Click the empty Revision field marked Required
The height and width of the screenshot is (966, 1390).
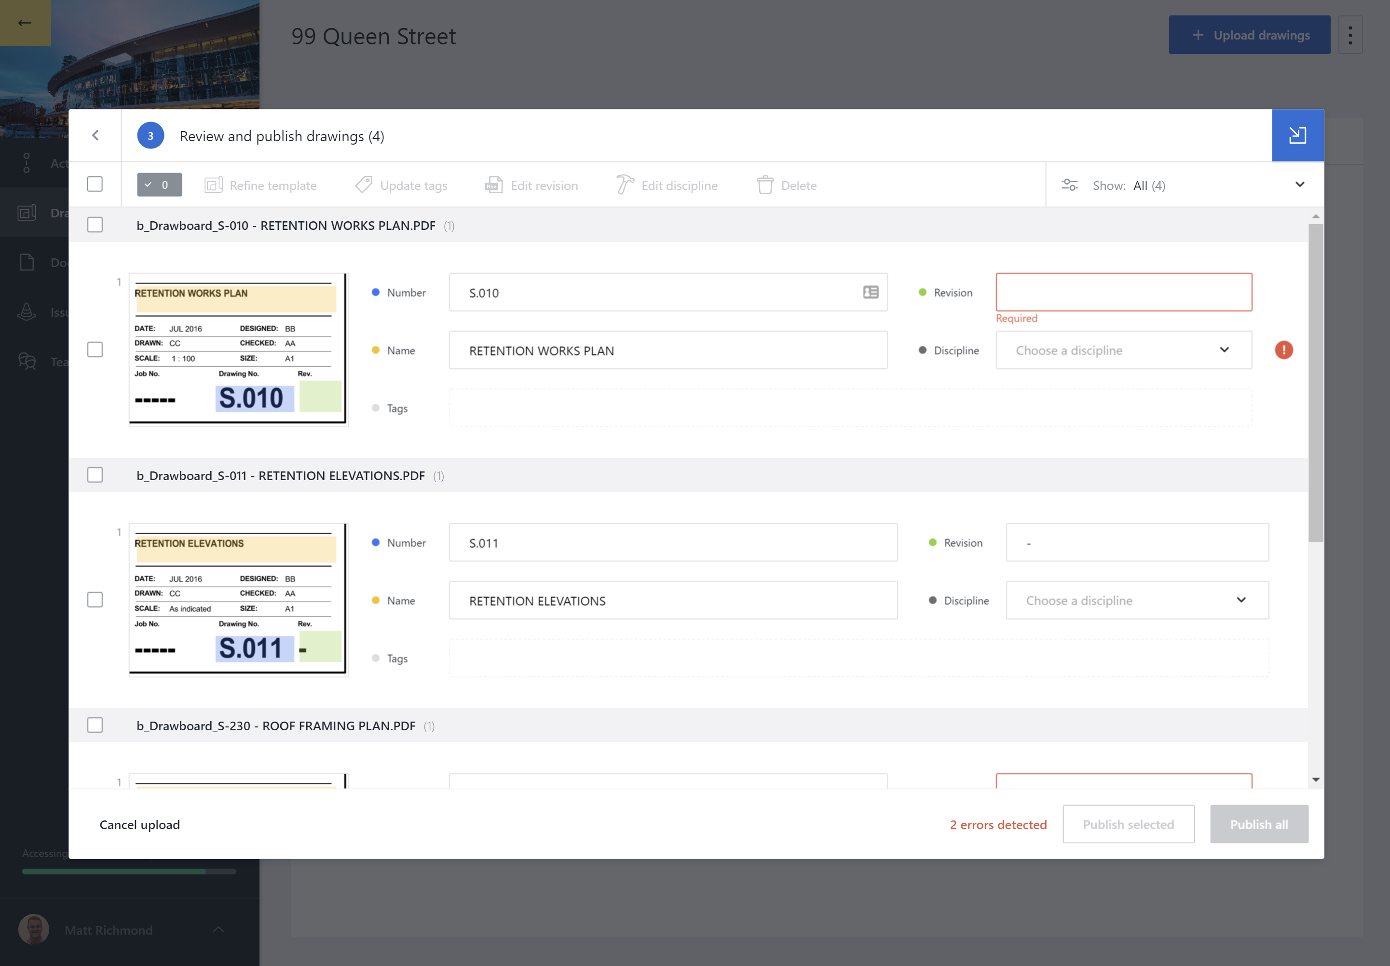click(x=1124, y=292)
